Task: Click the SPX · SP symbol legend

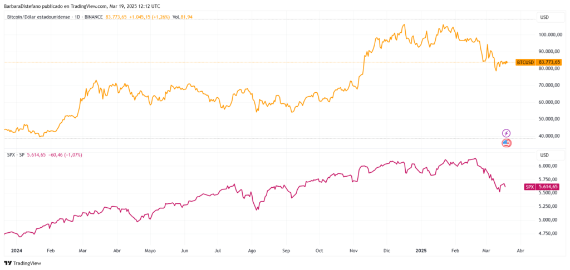Action: click(x=16, y=155)
